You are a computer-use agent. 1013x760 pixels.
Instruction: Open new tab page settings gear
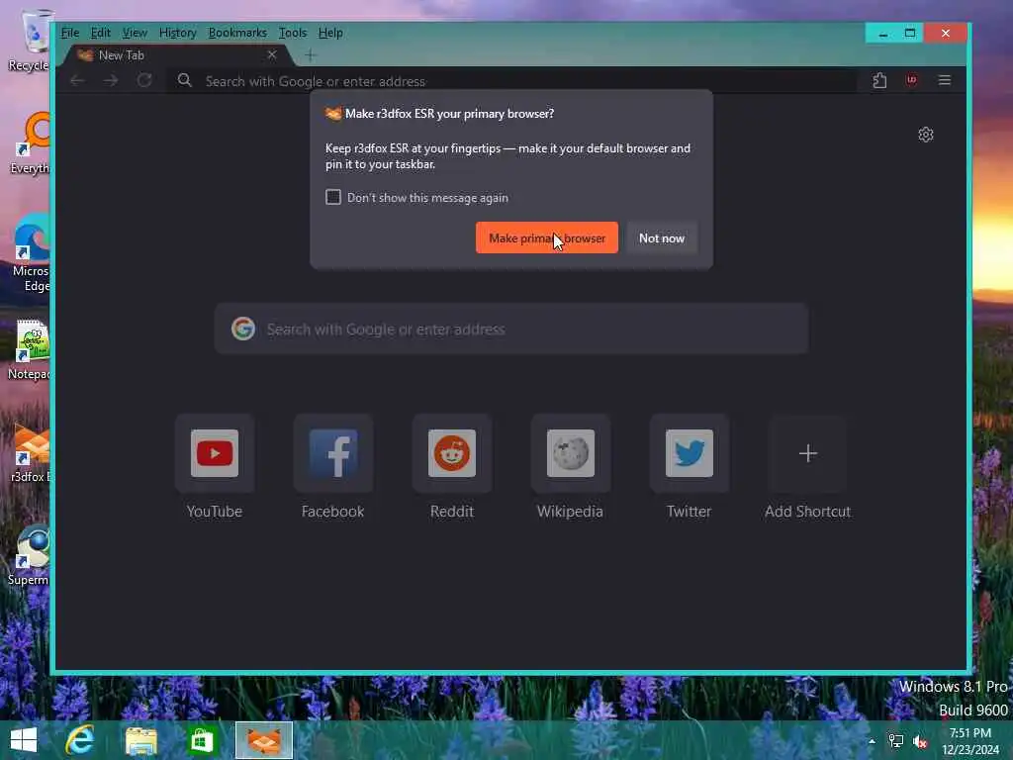[926, 135]
